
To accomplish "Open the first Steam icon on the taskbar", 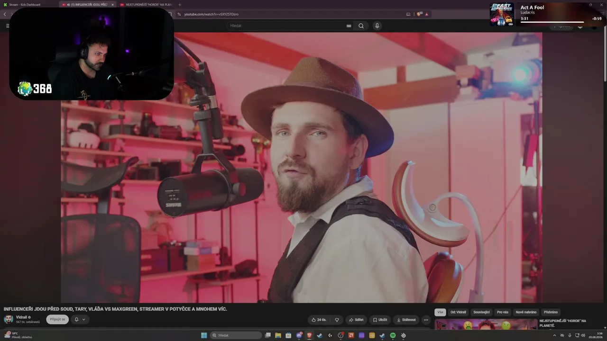I will tap(320, 335).
